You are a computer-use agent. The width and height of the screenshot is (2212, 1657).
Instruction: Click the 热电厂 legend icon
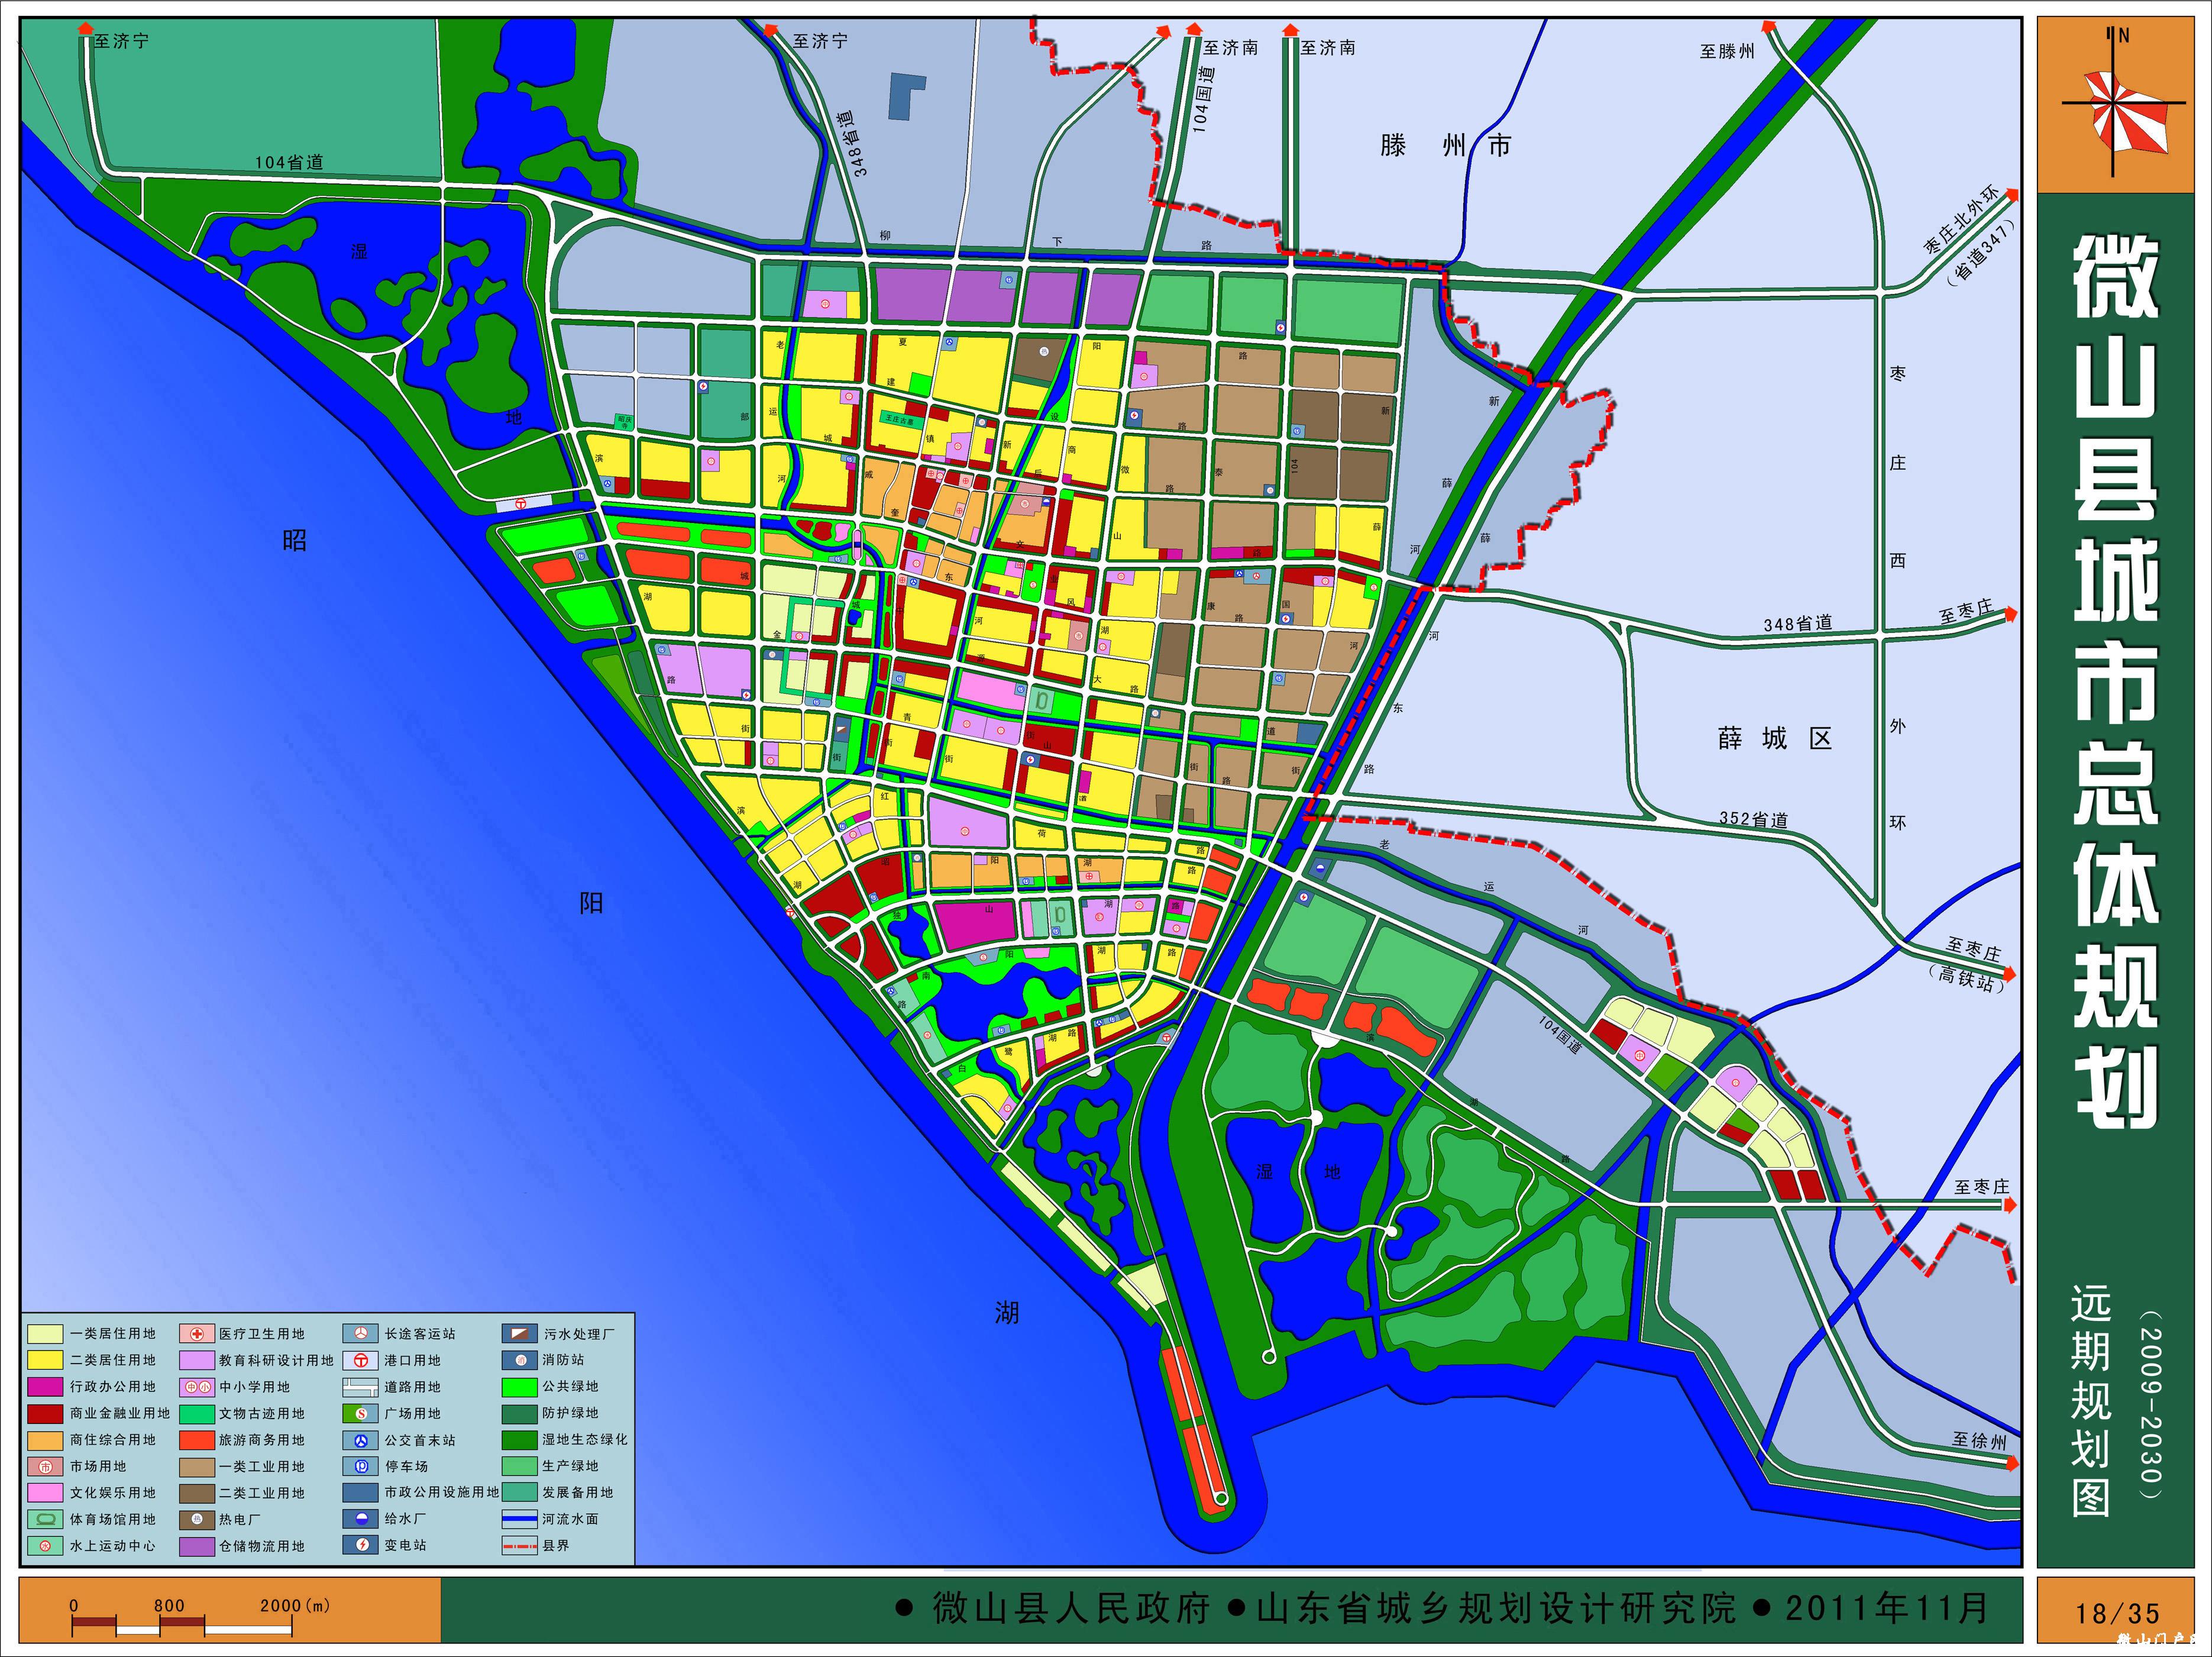(x=197, y=1519)
